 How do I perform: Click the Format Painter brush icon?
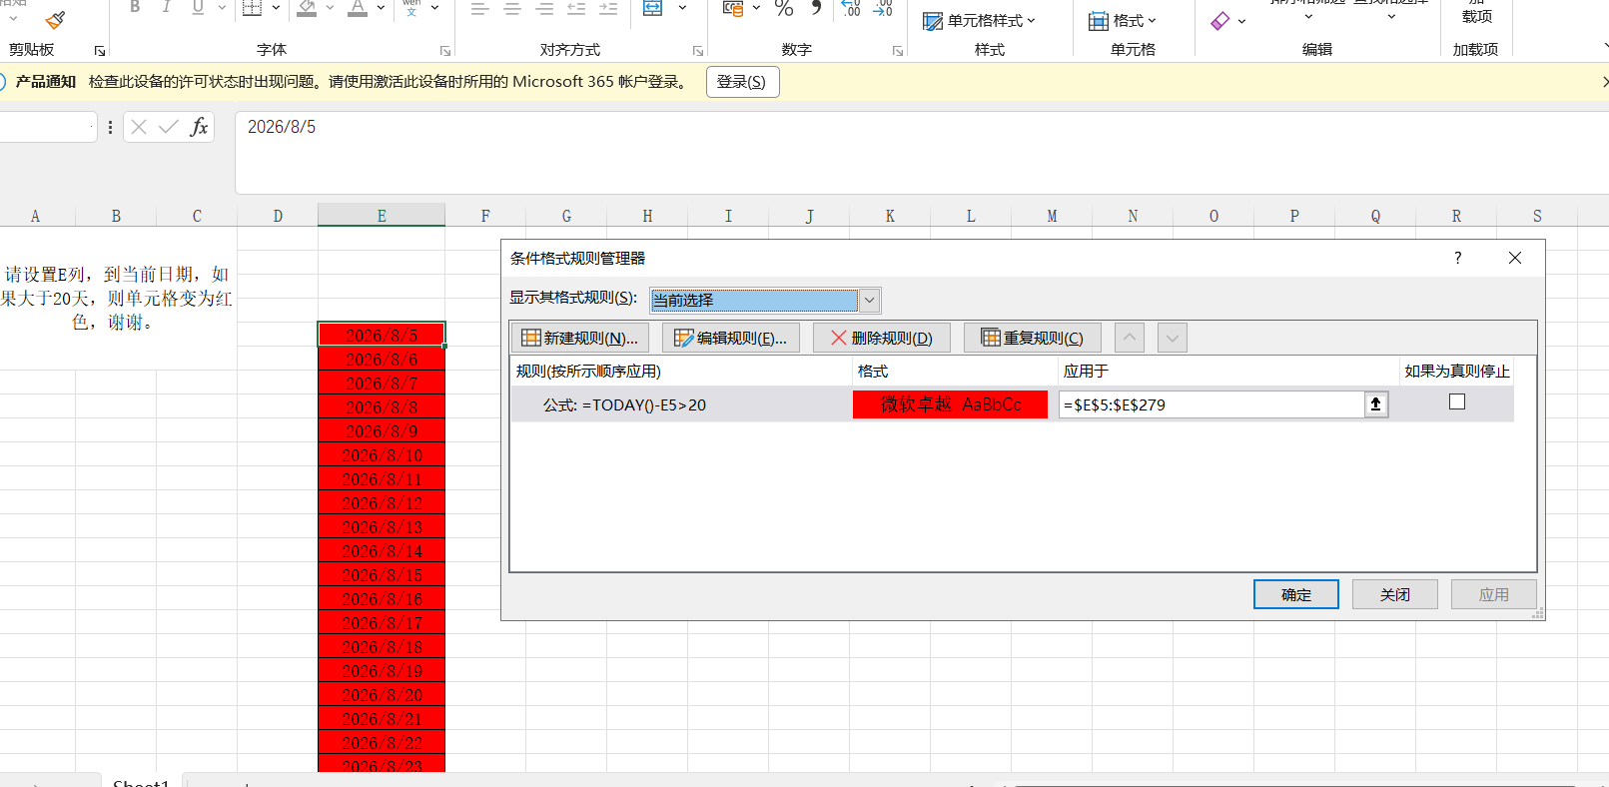pos(56,18)
